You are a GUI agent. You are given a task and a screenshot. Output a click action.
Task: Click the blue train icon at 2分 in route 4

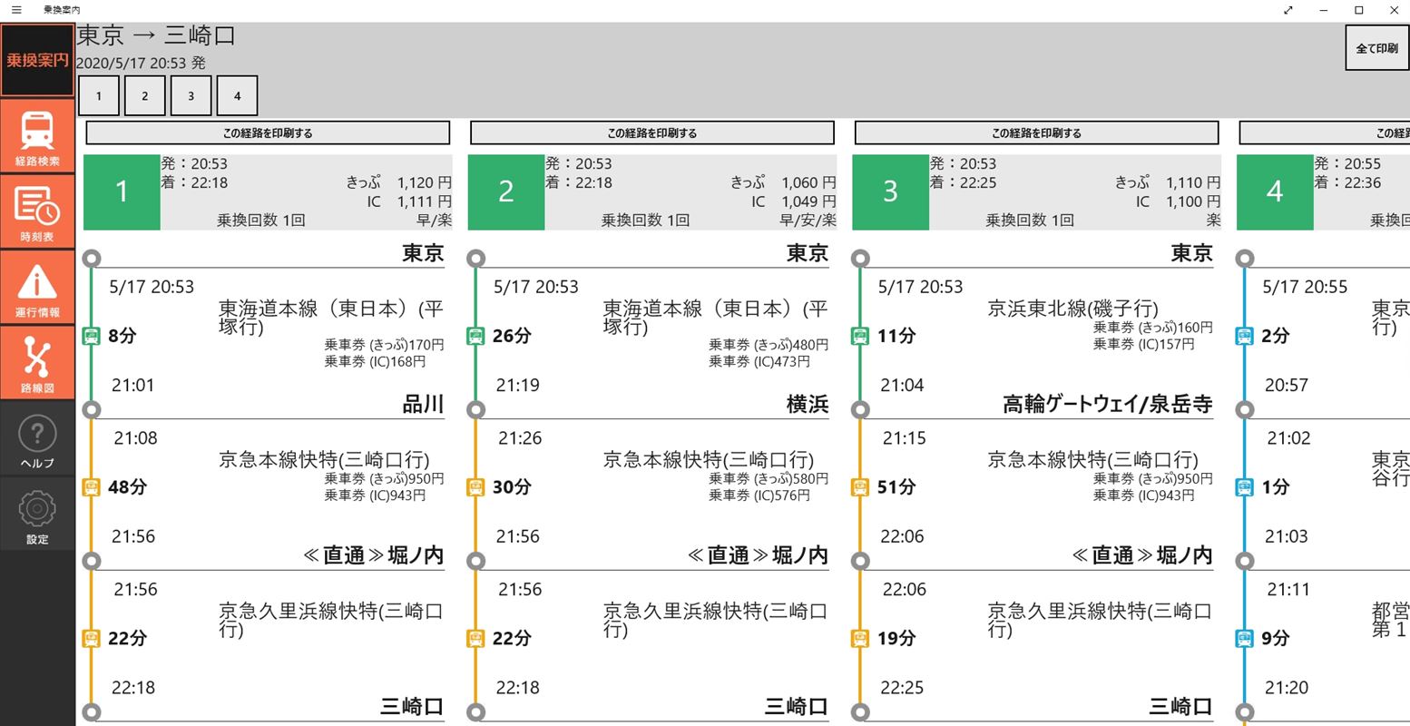(1245, 336)
